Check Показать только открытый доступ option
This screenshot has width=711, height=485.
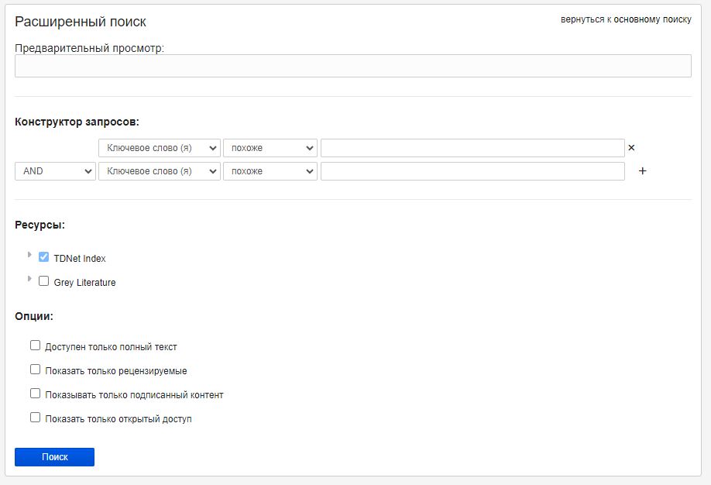35,418
